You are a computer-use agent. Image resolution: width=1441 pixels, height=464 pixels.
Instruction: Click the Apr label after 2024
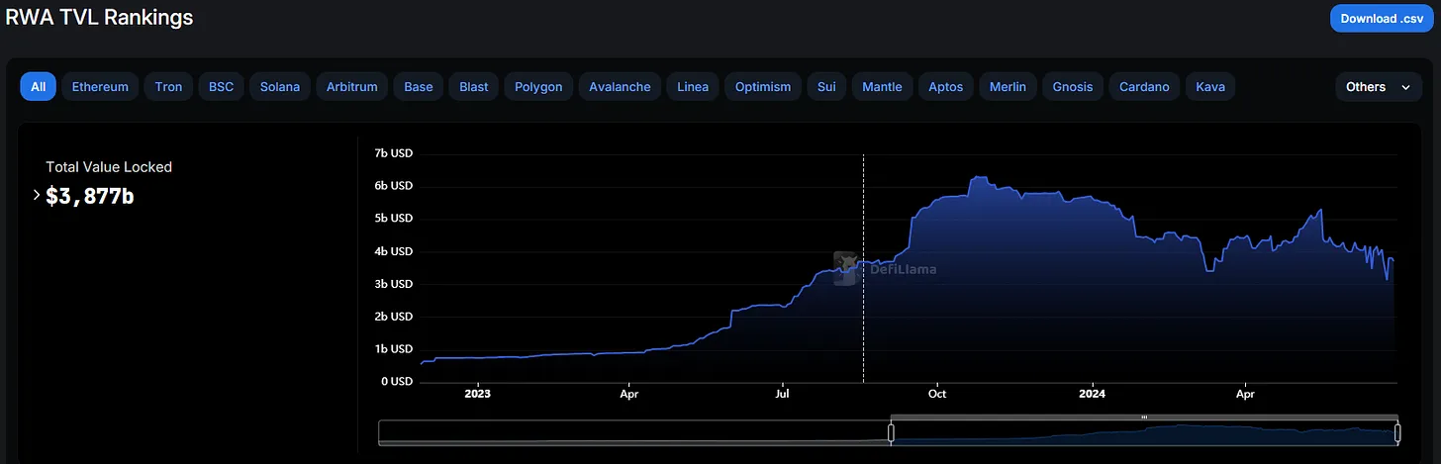[1246, 394]
